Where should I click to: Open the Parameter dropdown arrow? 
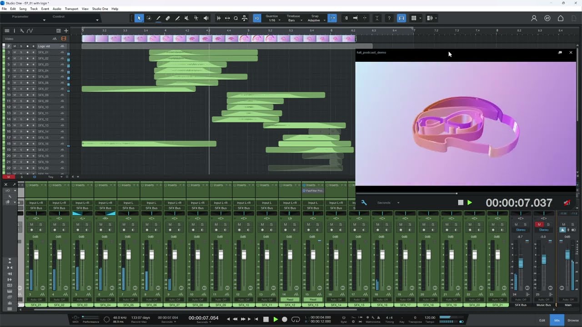44,20
